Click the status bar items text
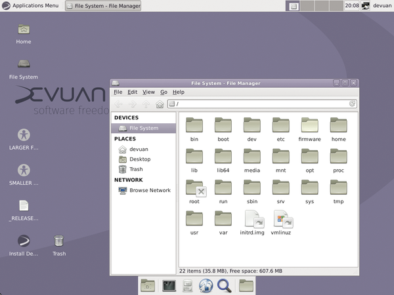Screen dimensions: 394x295 point(230,271)
